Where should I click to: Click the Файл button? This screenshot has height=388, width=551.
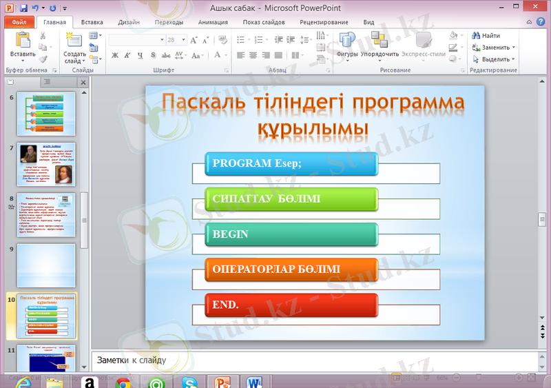pos(19,22)
